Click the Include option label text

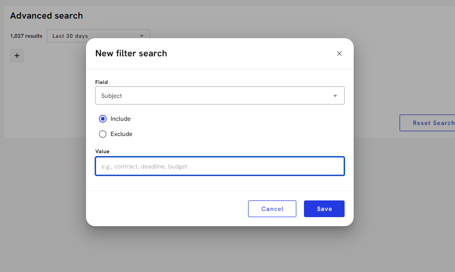[120, 119]
